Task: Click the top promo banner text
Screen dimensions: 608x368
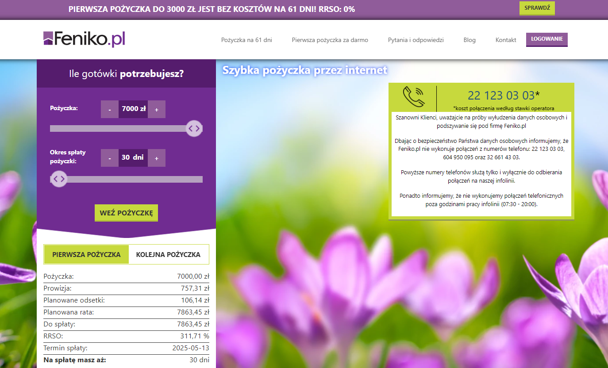Action: pyautogui.click(x=212, y=9)
